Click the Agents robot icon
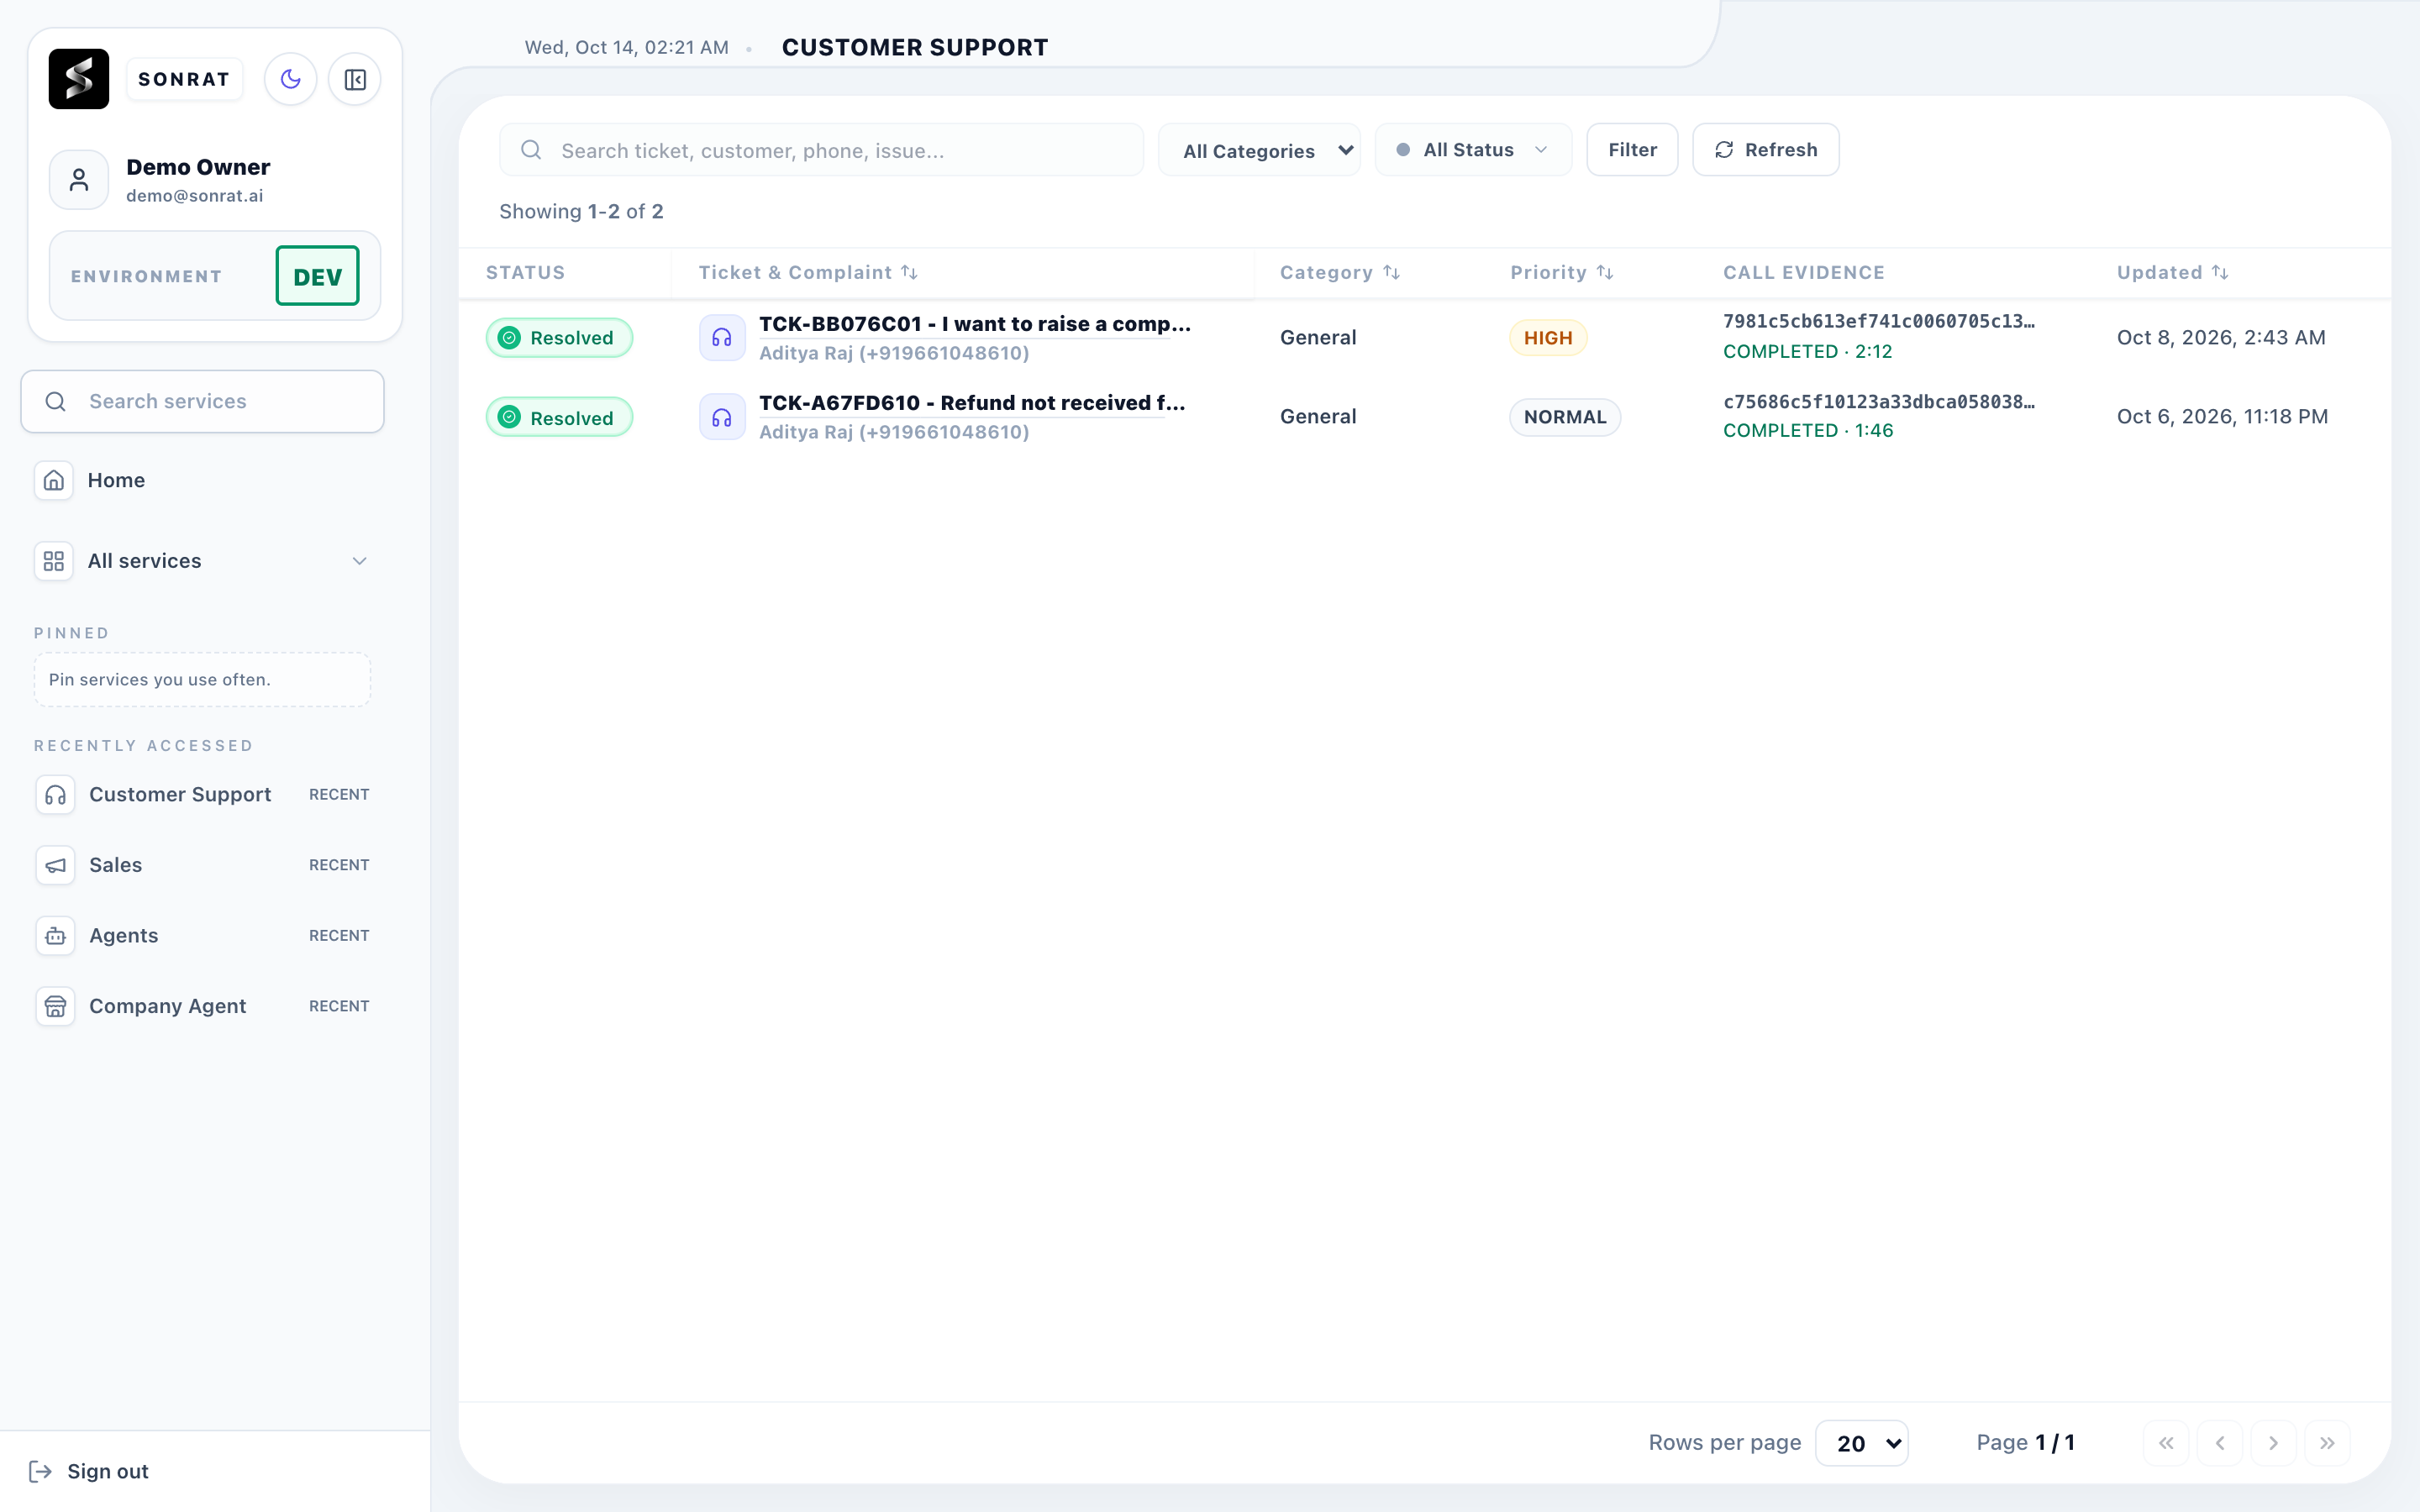 [x=56, y=936]
